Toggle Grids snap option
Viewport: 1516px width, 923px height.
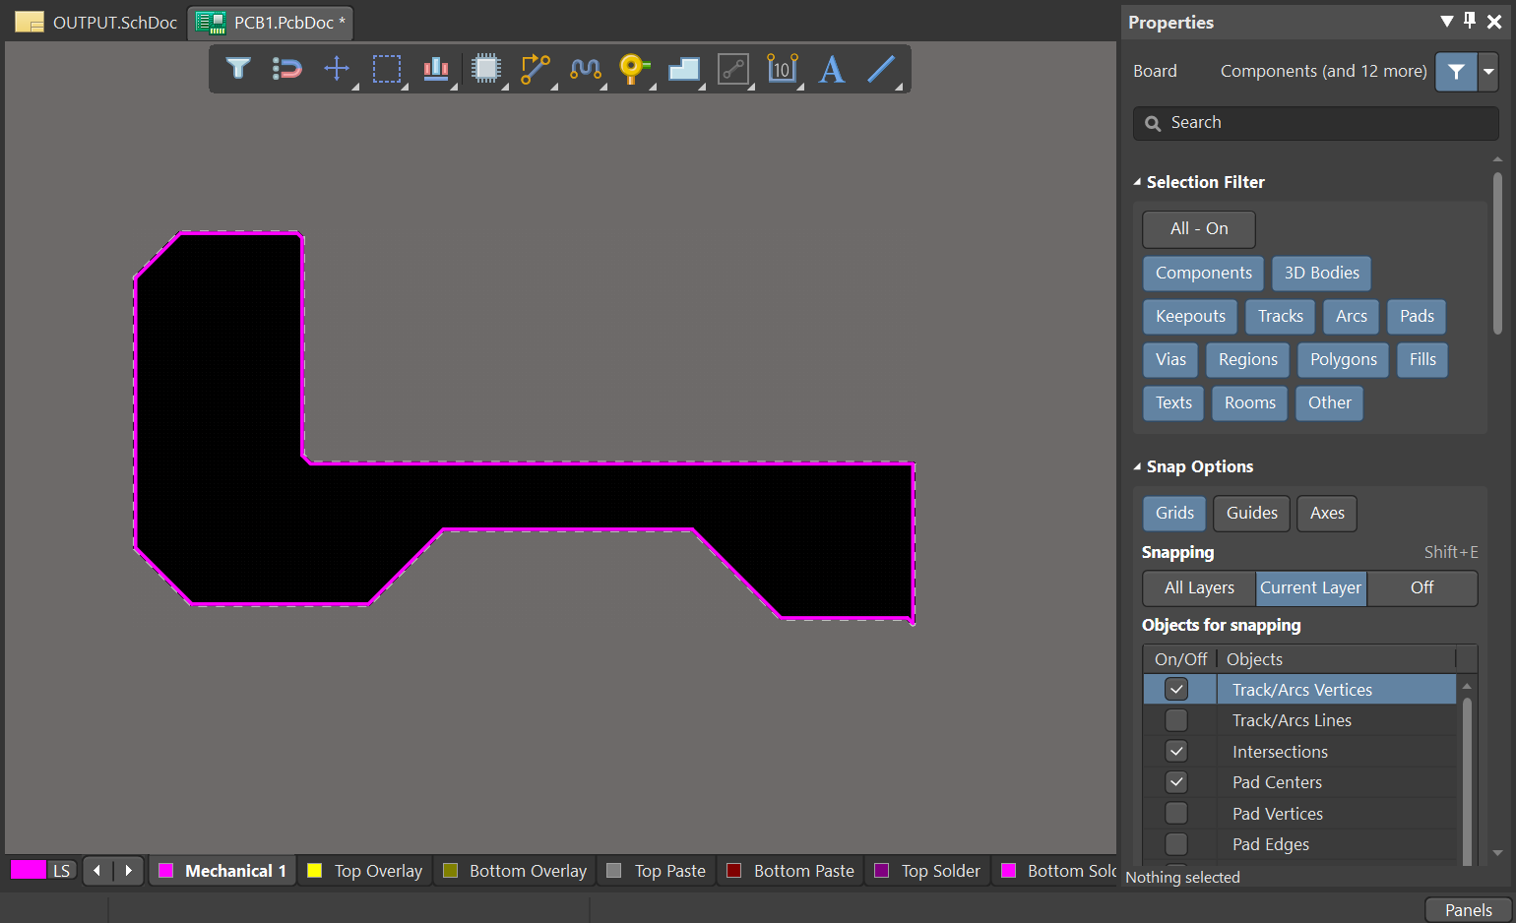[1174, 514]
